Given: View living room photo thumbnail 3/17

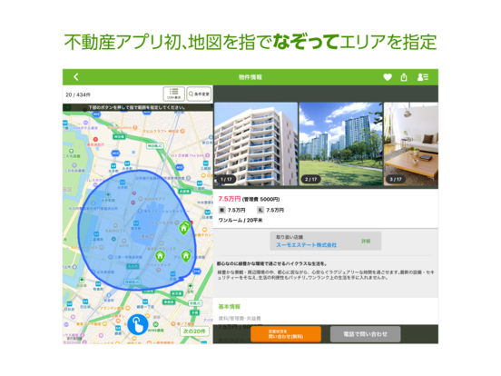Looking at the screenshot, I should click(411, 143).
